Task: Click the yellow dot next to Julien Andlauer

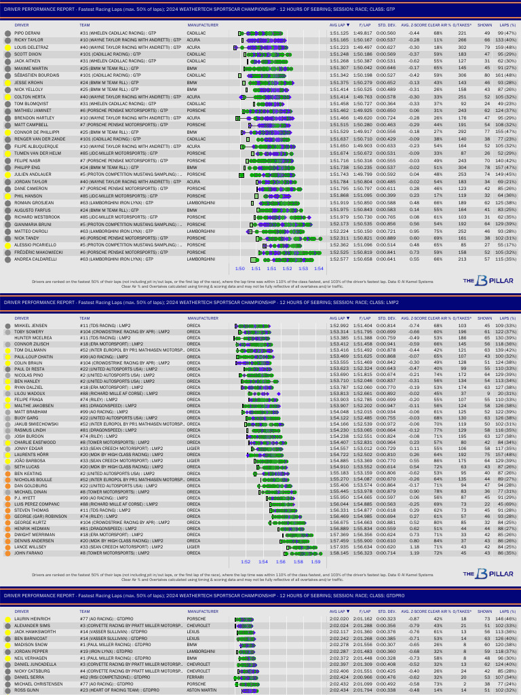Action: pos(7,174)
